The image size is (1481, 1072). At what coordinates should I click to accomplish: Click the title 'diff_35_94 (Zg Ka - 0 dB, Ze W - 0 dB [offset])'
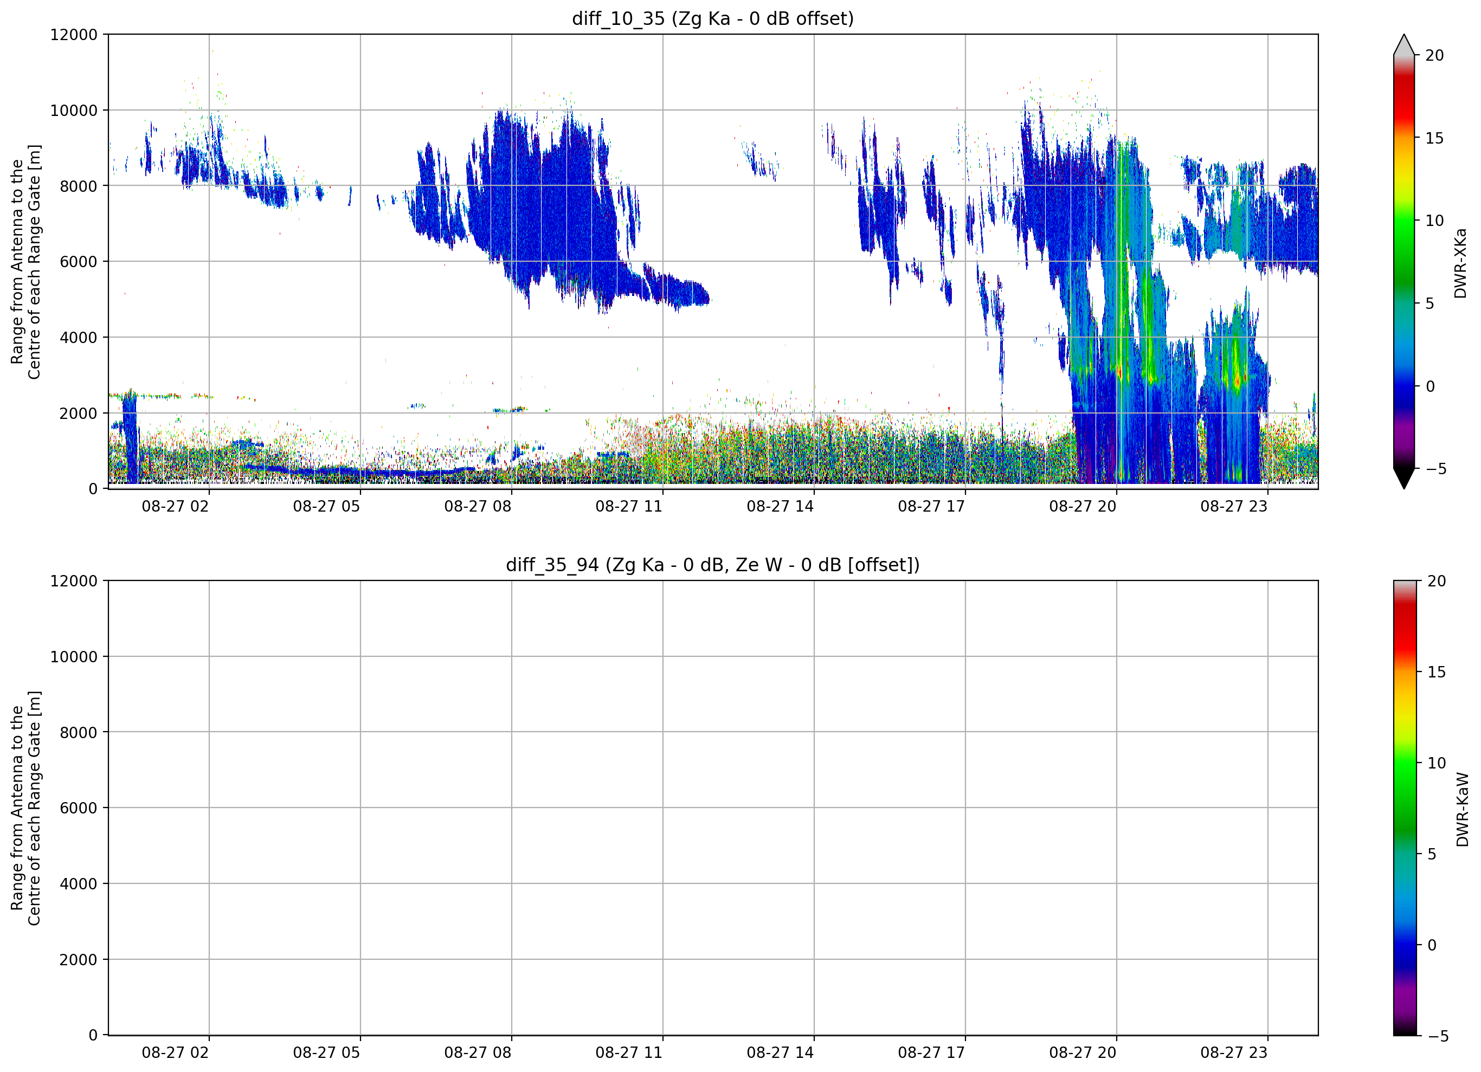[x=712, y=565]
